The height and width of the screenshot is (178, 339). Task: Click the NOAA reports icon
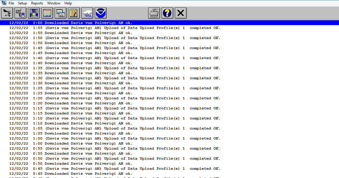[x=101, y=13]
